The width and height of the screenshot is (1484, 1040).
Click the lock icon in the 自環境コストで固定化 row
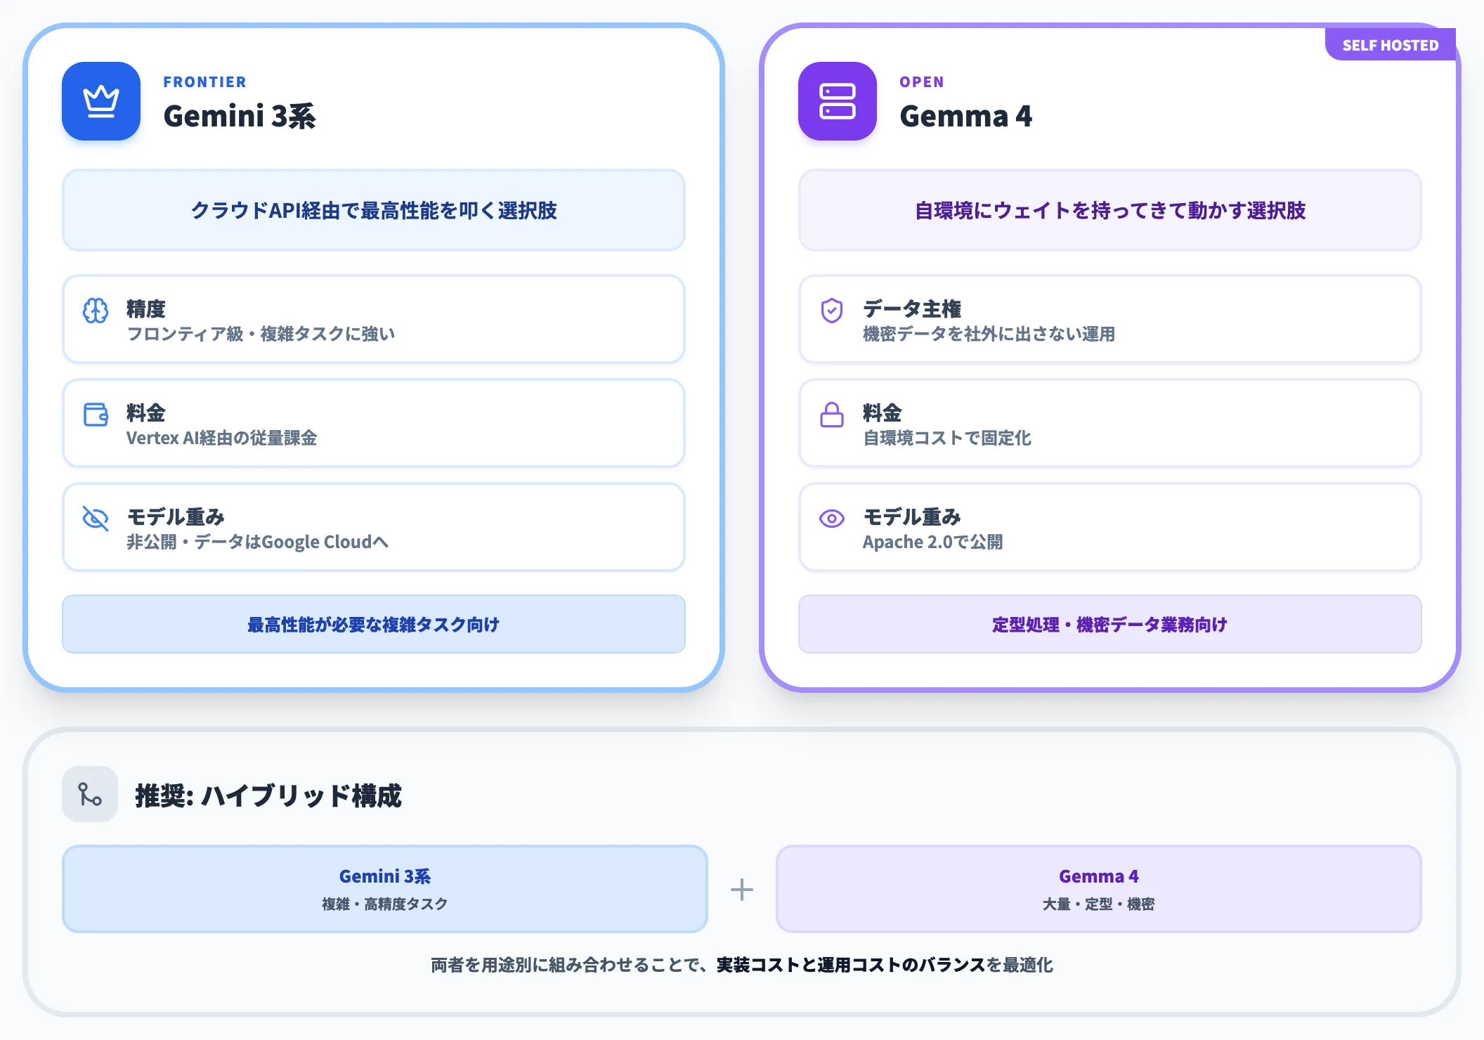tap(832, 415)
